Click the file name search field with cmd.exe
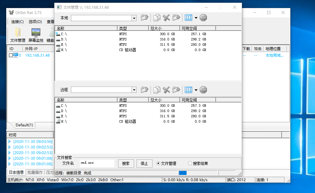 tap(97, 163)
